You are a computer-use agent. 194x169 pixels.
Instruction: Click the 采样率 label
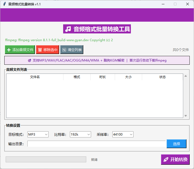coord(103,135)
